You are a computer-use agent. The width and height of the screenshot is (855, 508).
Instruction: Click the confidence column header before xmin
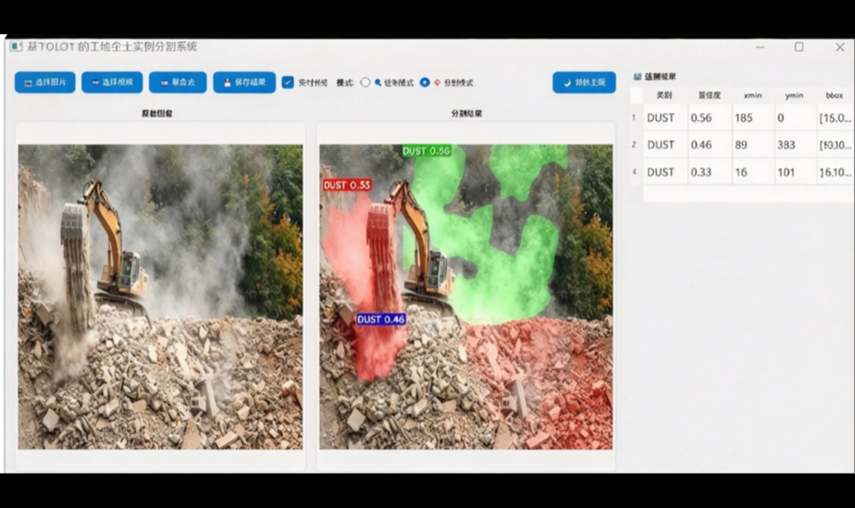click(709, 95)
